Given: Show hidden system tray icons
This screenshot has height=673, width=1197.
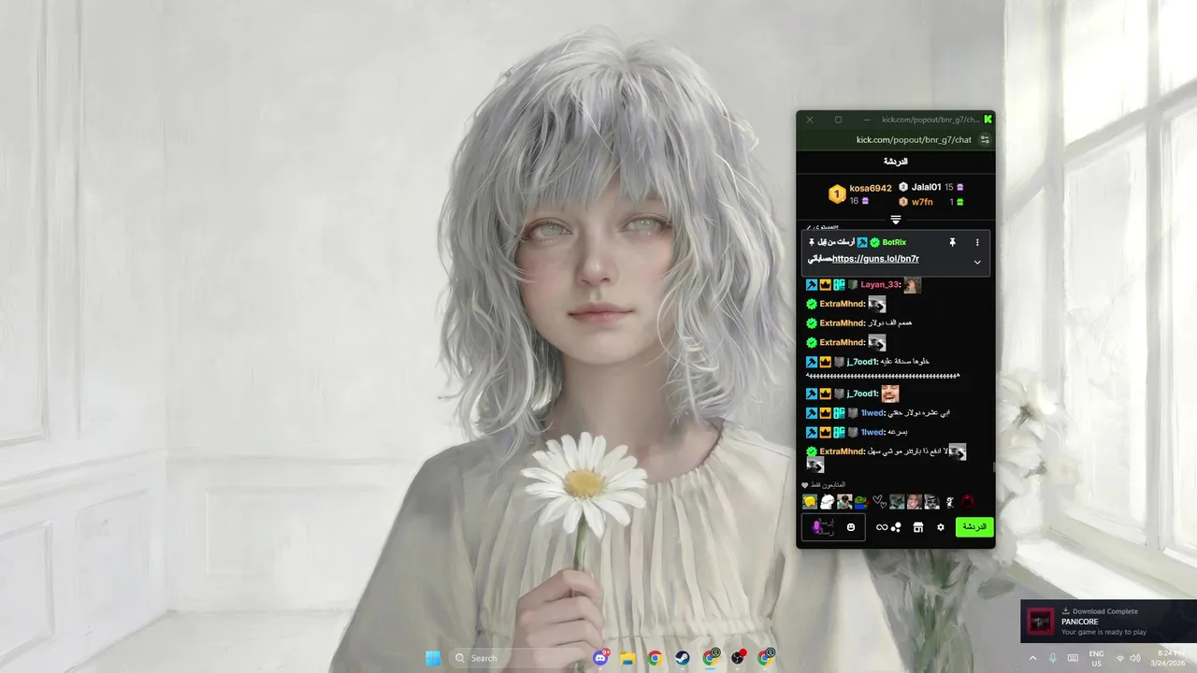Looking at the screenshot, I should [1032, 658].
